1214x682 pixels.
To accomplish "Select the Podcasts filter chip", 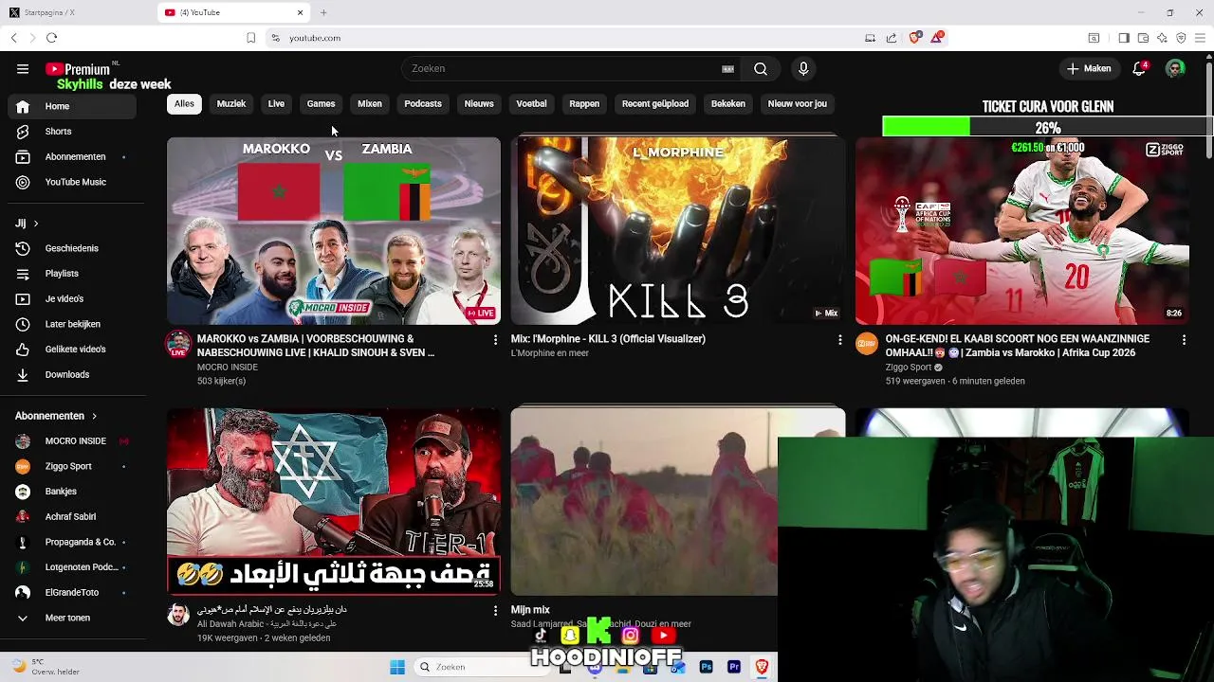I will coord(423,104).
